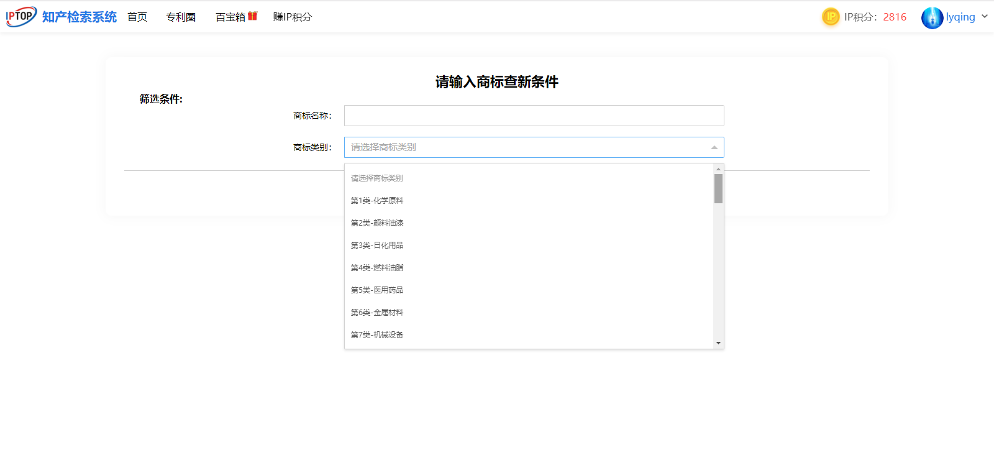Image resolution: width=994 pixels, height=473 pixels.
Task: Click the red gift icon beside 百宝箱
Action: [x=252, y=16]
